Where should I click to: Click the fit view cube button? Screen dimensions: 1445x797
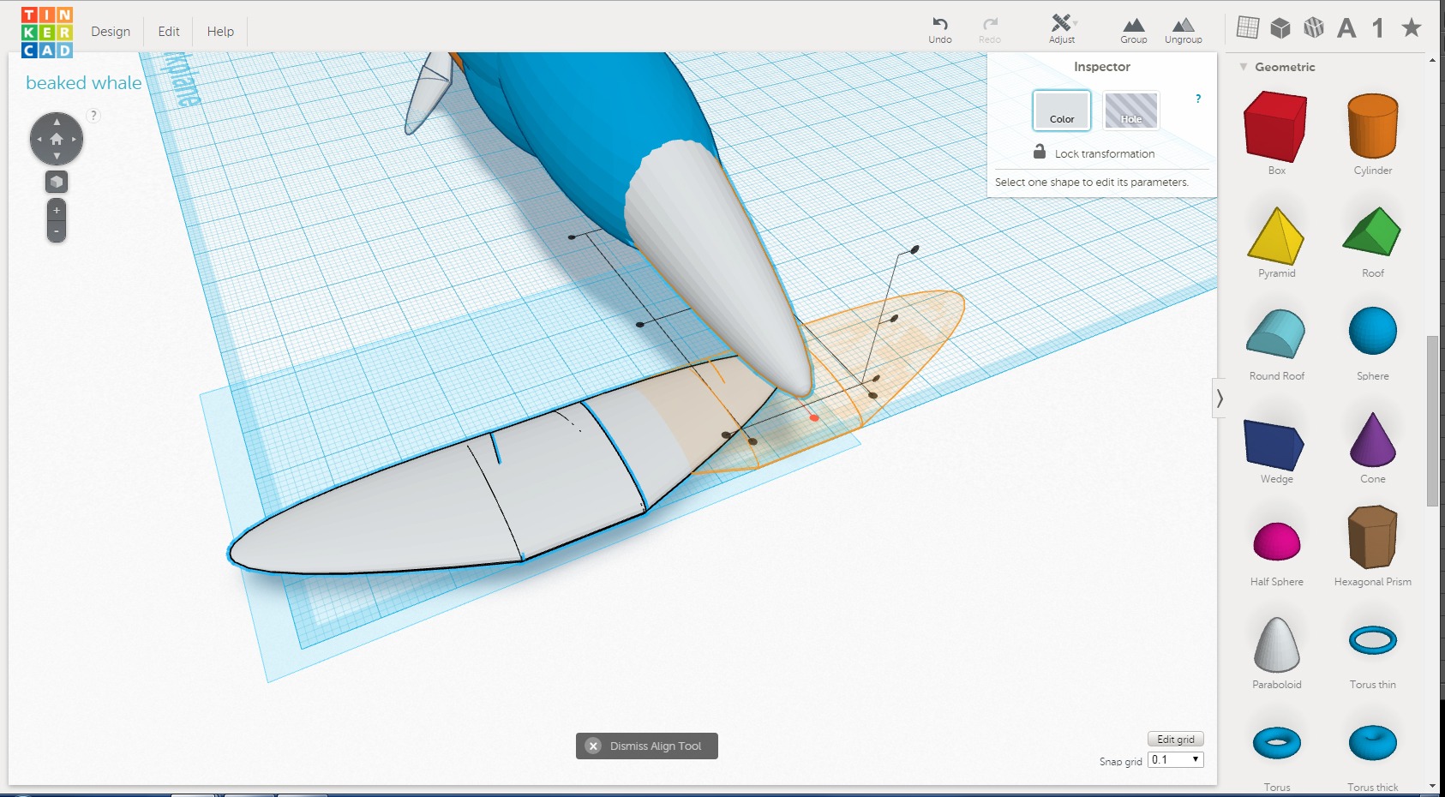click(57, 182)
